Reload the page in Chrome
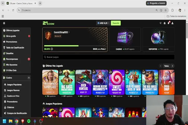Image resolution: width=188 pixels, height=125 pixels. [13, 10]
